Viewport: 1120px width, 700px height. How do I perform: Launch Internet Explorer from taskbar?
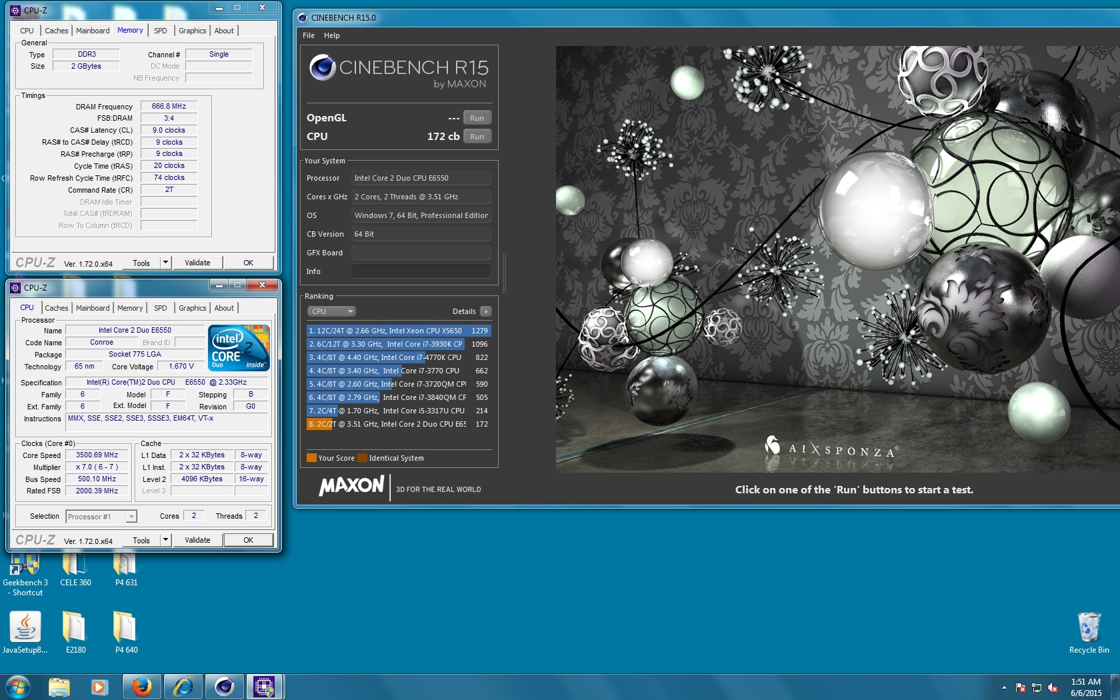tap(183, 687)
